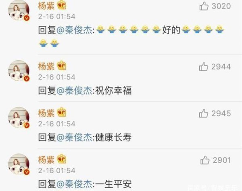Screen dimensions: 242x191
Task: Open 杨紫 avatar next to '一生平安'
Action: 19,164
